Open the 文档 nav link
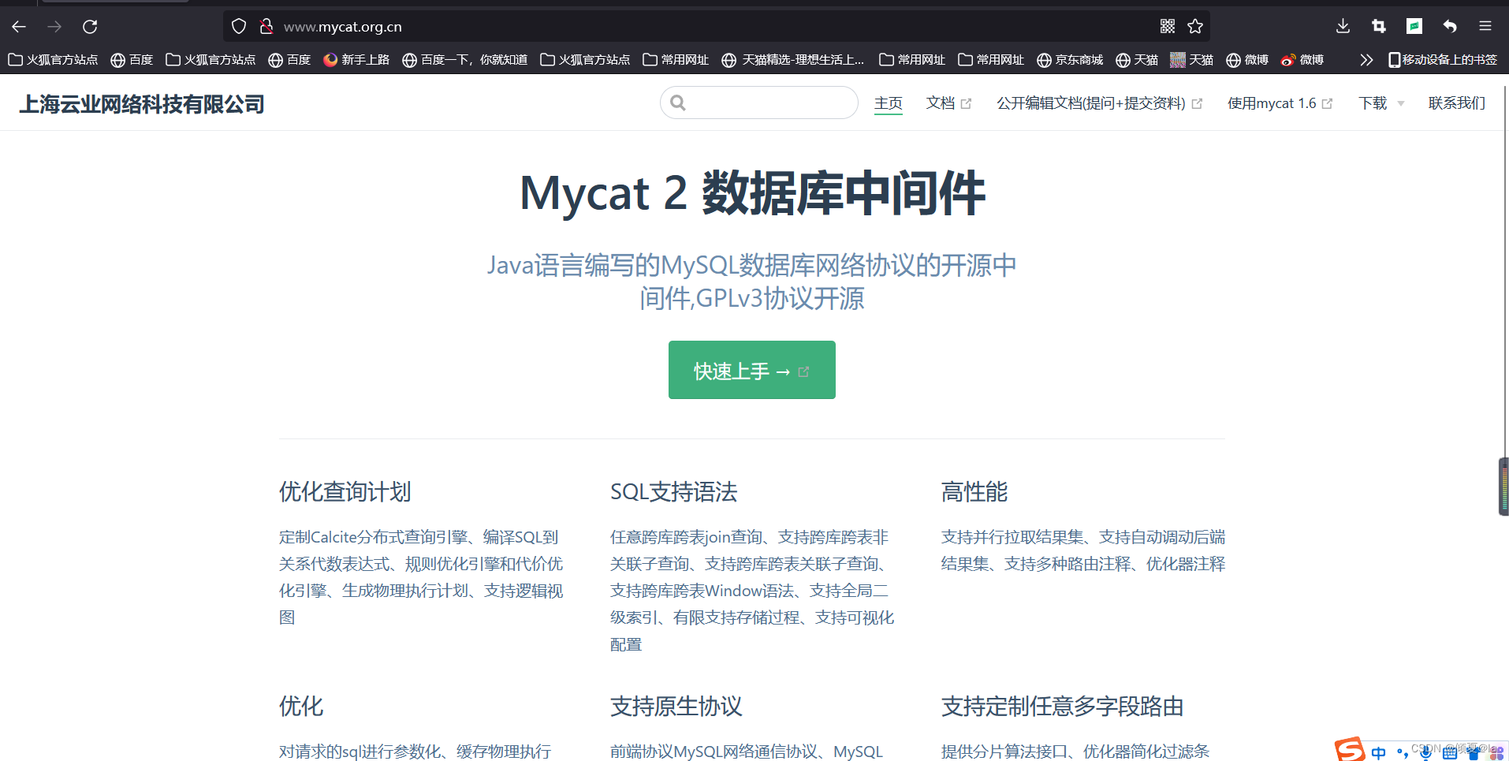 948,103
